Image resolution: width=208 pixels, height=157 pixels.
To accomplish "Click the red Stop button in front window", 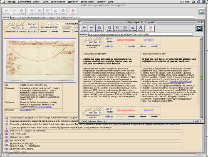I will pyautogui.click(x=151, y=28).
